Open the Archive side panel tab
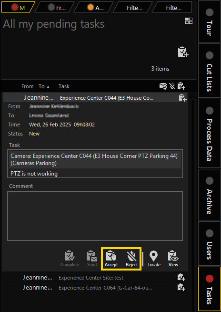The image size is (221, 312). click(x=209, y=195)
